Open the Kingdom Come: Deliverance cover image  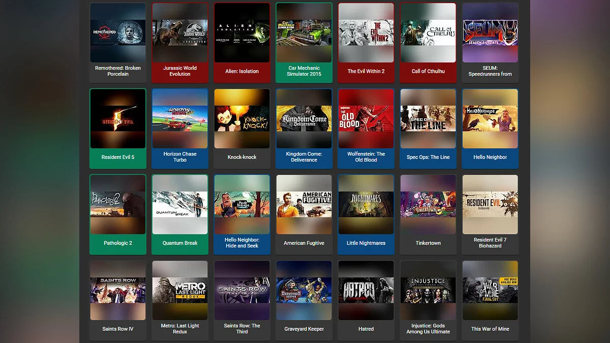point(304,118)
